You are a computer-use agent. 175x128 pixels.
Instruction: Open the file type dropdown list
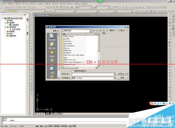point(114,78)
